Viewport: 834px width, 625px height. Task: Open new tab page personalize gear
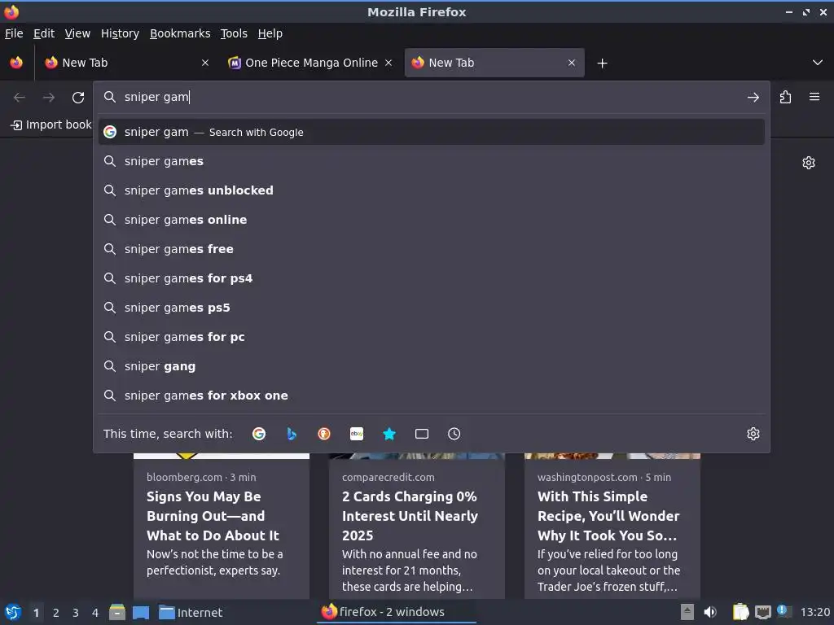pyautogui.click(x=809, y=163)
